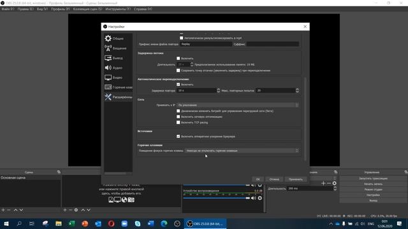The height and width of the screenshot is (229, 408).
Task: Remove scene with the minus icon
Action: coord(8,210)
